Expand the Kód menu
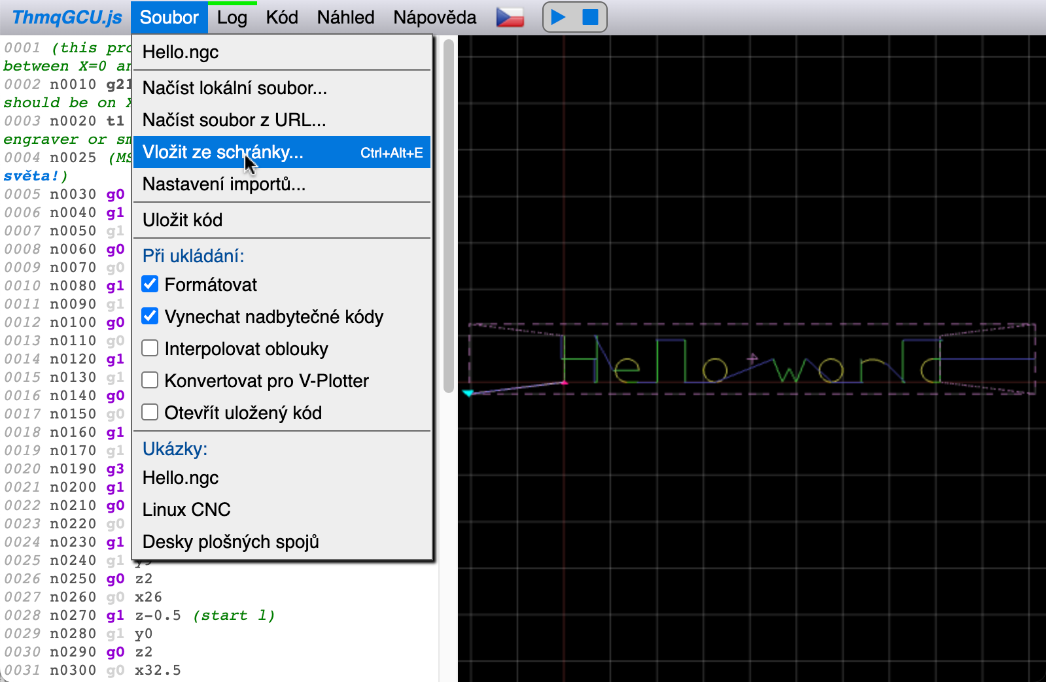This screenshot has width=1046, height=682. [282, 18]
